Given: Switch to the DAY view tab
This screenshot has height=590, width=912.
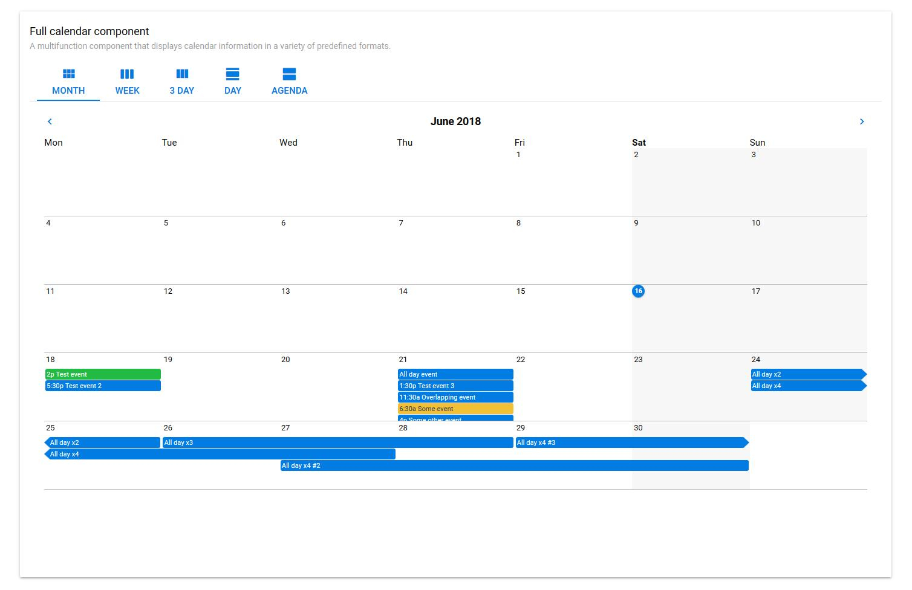Looking at the screenshot, I should pos(232,82).
